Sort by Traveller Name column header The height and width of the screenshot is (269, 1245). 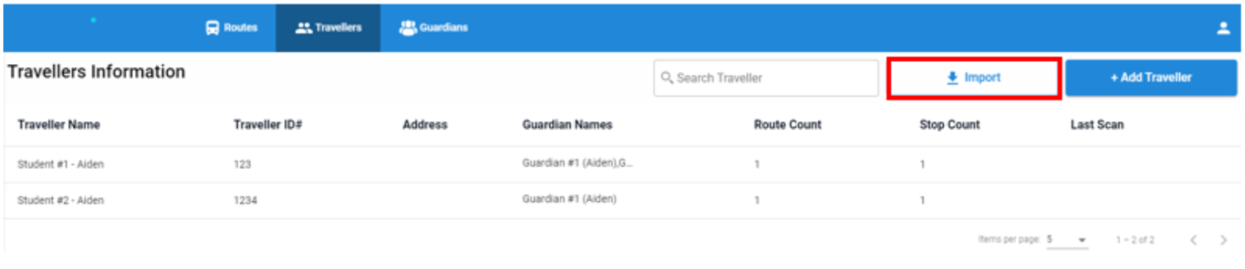pos(58,125)
